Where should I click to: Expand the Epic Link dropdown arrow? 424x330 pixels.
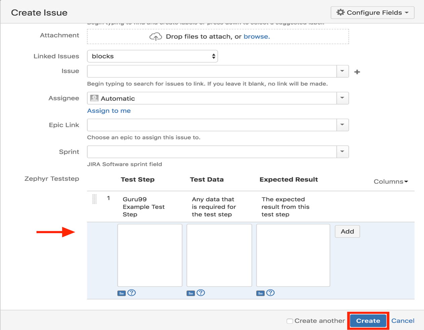click(x=342, y=125)
